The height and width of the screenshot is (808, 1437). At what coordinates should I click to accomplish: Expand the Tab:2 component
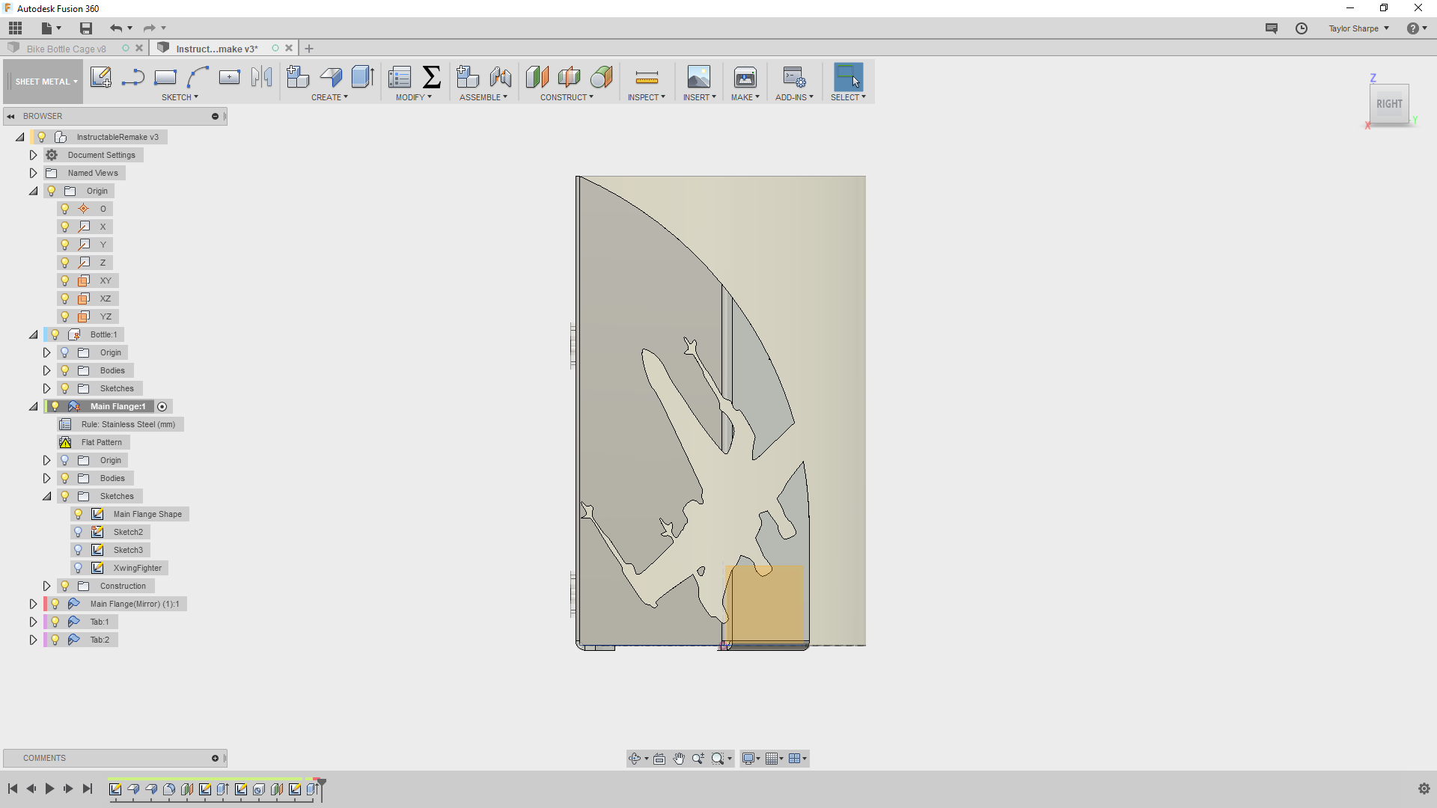(x=33, y=640)
